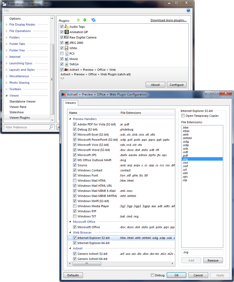The height and width of the screenshot is (282, 234).
Task: Open the File menu in Preferences
Action: click(6, 10)
